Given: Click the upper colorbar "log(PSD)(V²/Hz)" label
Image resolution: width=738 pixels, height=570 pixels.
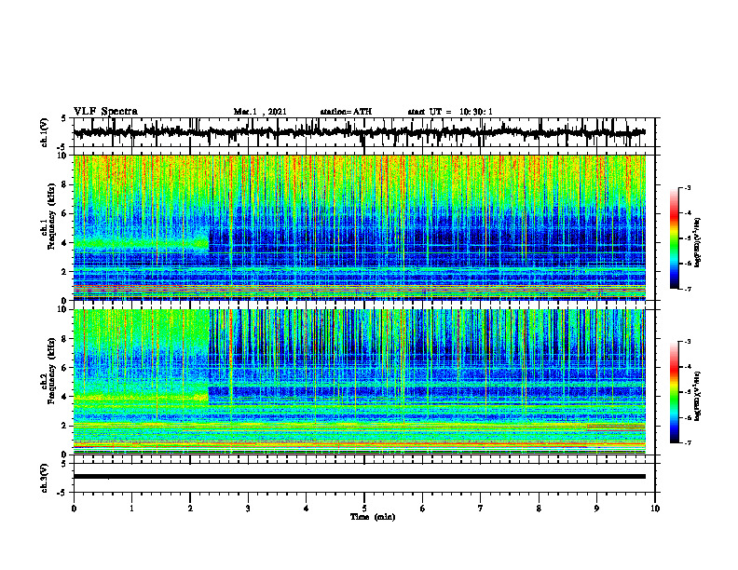Looking at the screenshot, I should pyautogui.click(x=698, y=242).
